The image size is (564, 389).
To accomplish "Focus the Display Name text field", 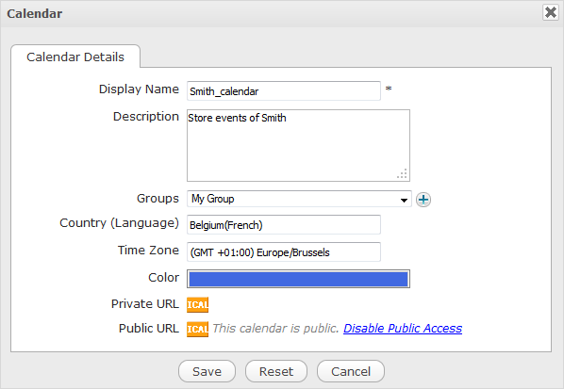I will 284,90.
